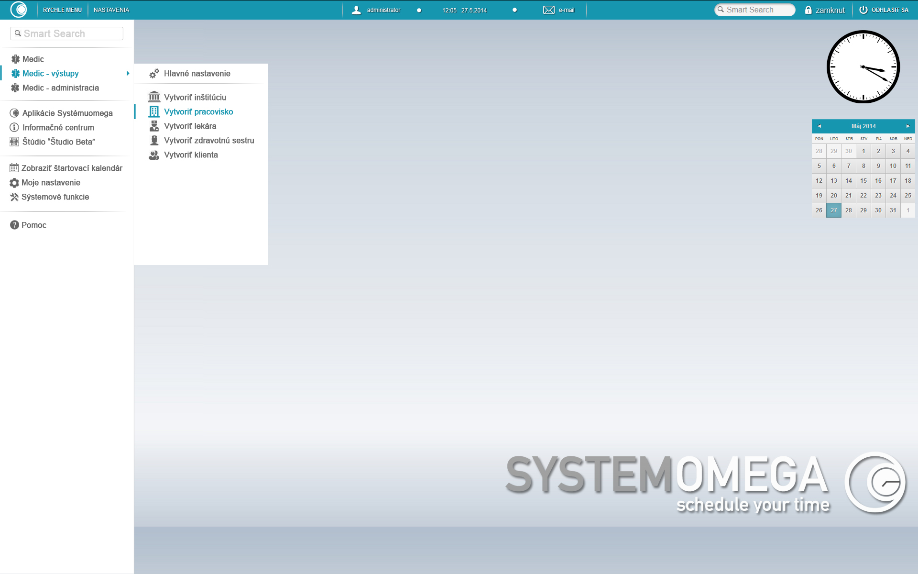918x574 pixels.
Task: Click the administrator user icon
Action: click(x=356, y=10)
